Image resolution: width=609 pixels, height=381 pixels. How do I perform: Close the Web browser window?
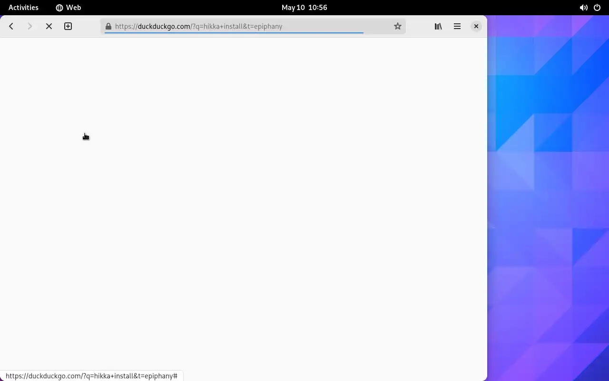coord(476,26)
